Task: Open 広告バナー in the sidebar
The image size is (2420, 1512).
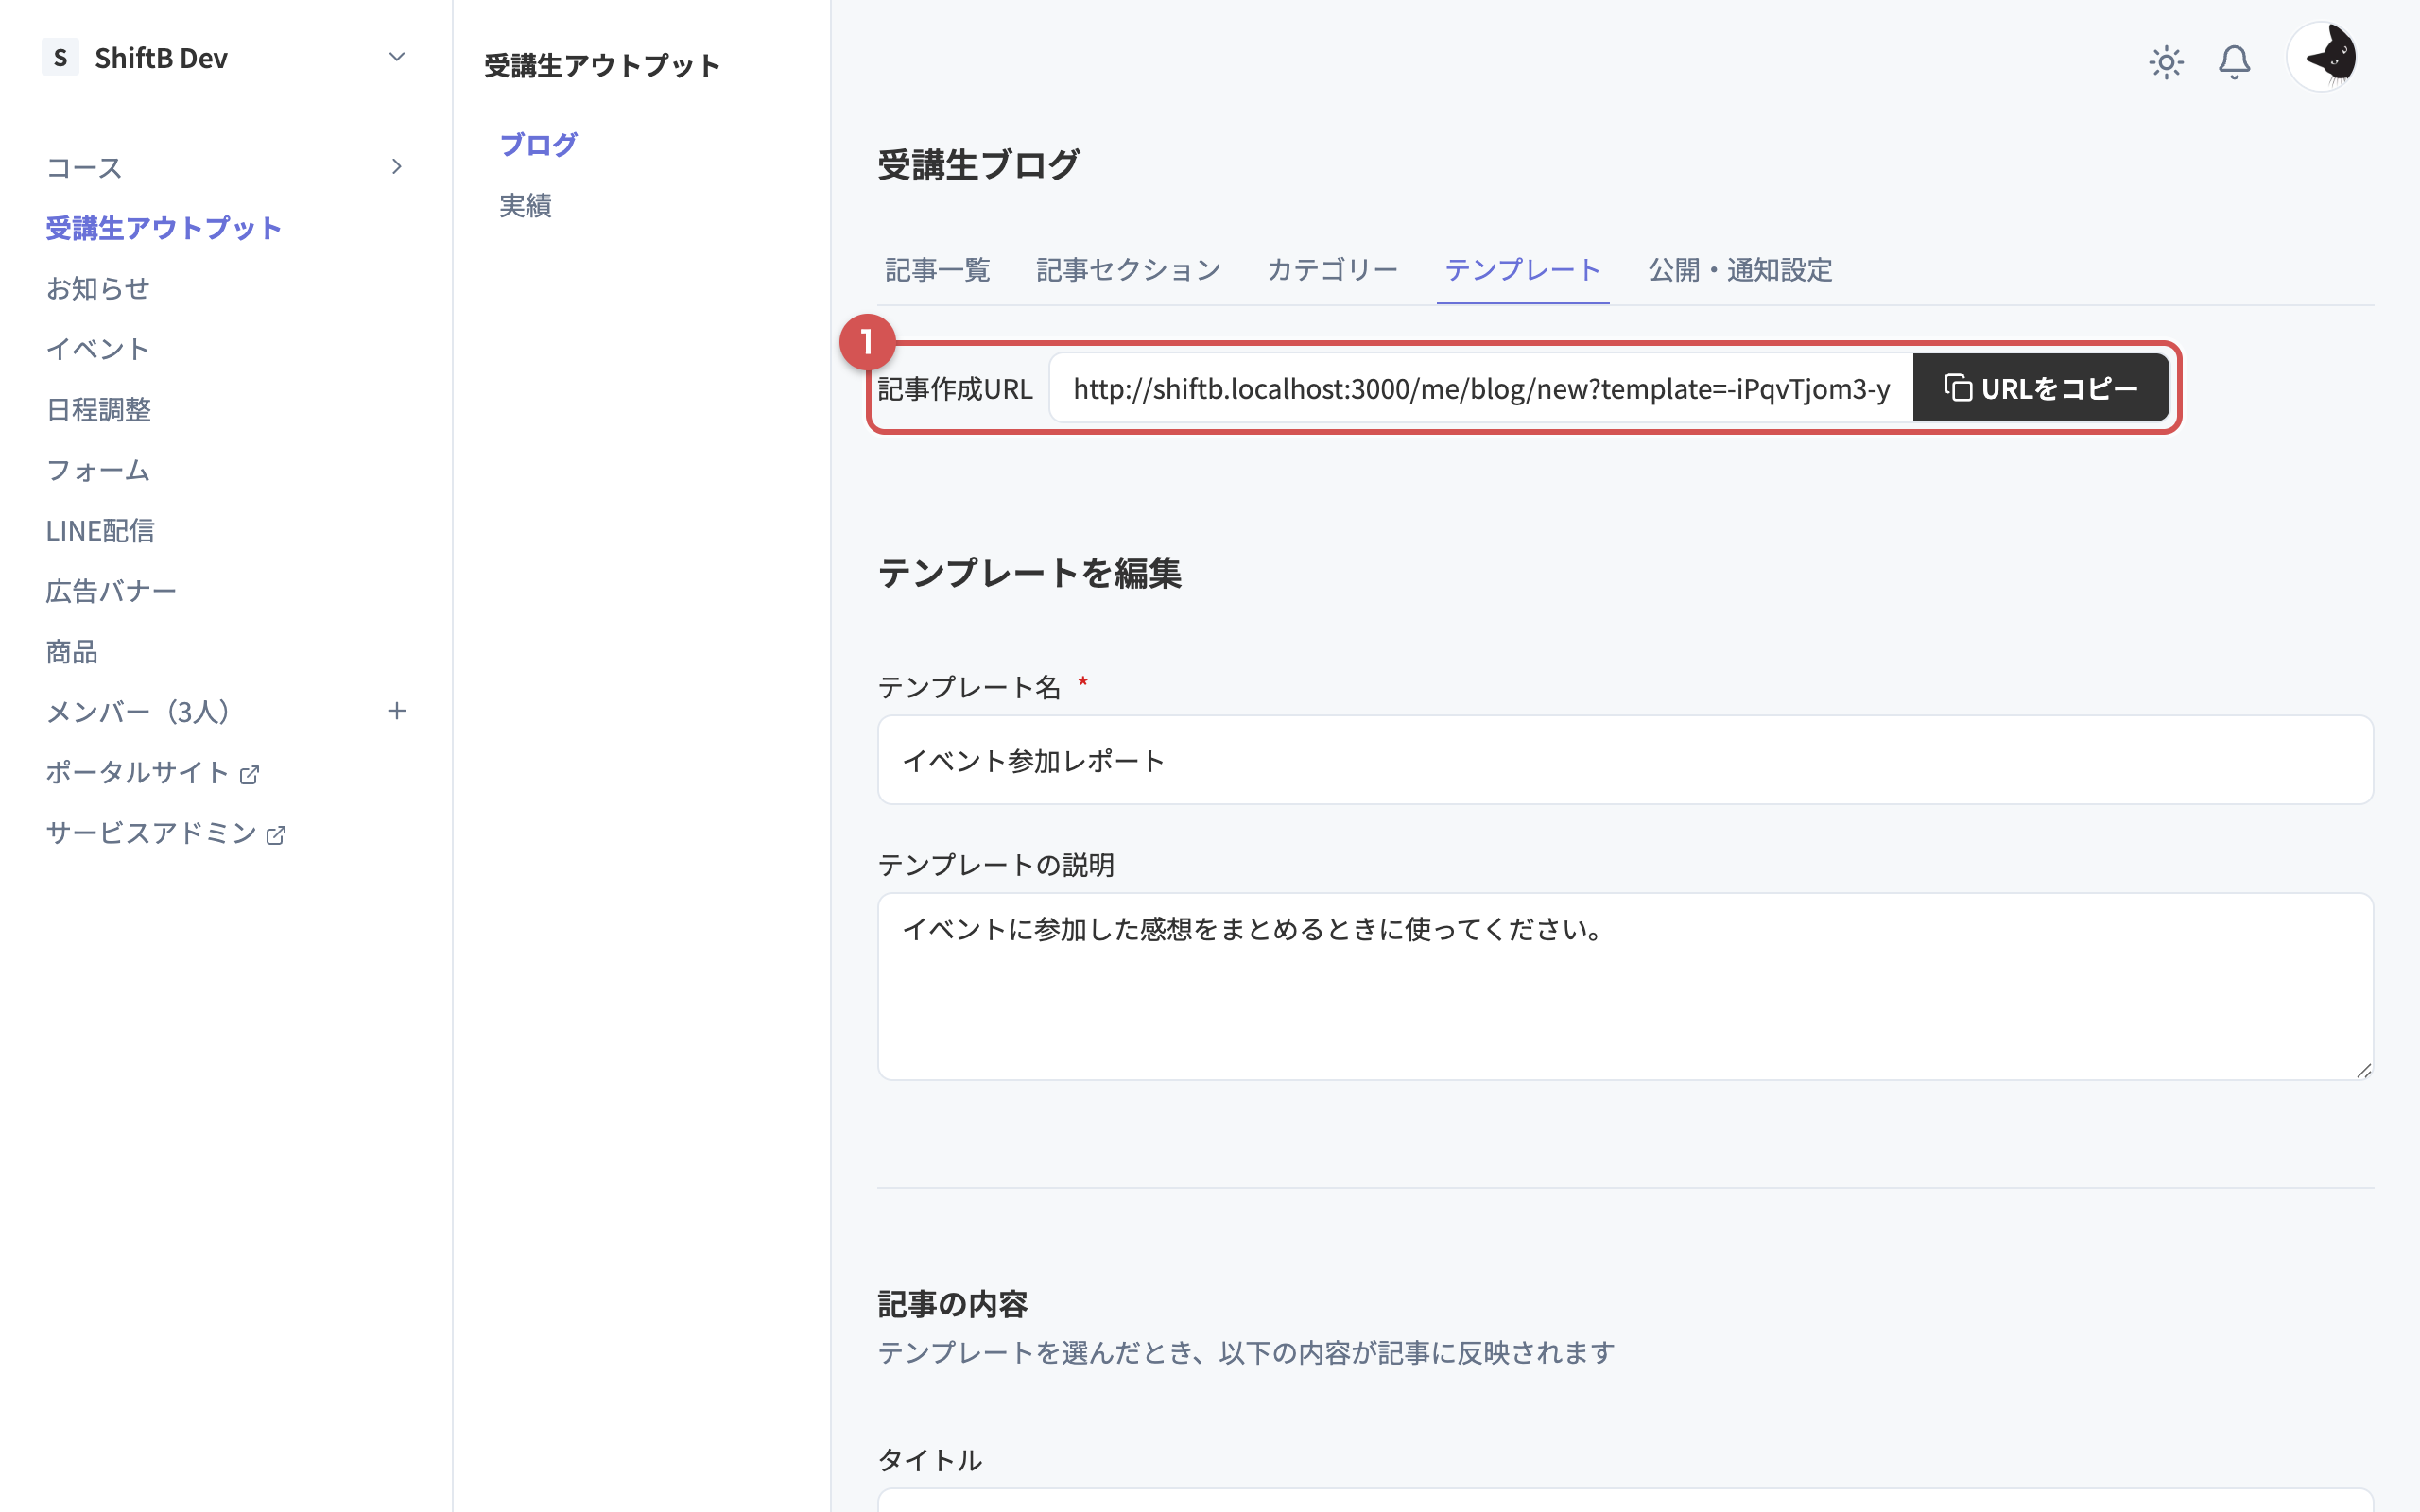Action: (111, 590)
